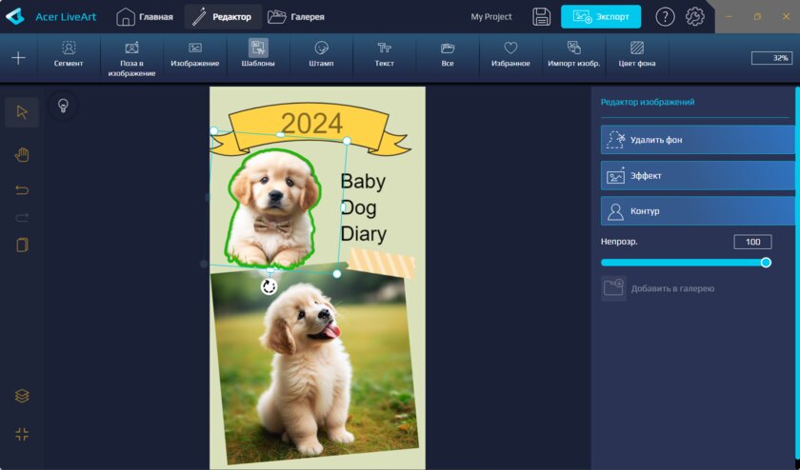Click the opacity value field showing 100
Viewport: 800px width, 470px height.
[x=752, y=242]
